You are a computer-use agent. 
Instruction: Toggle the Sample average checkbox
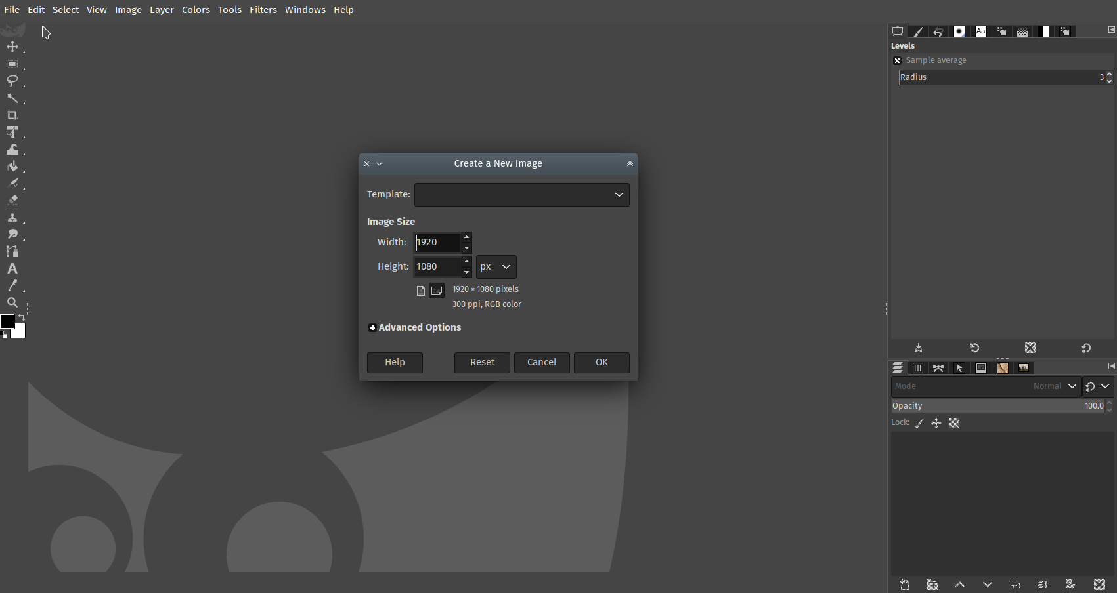point(897,60)
